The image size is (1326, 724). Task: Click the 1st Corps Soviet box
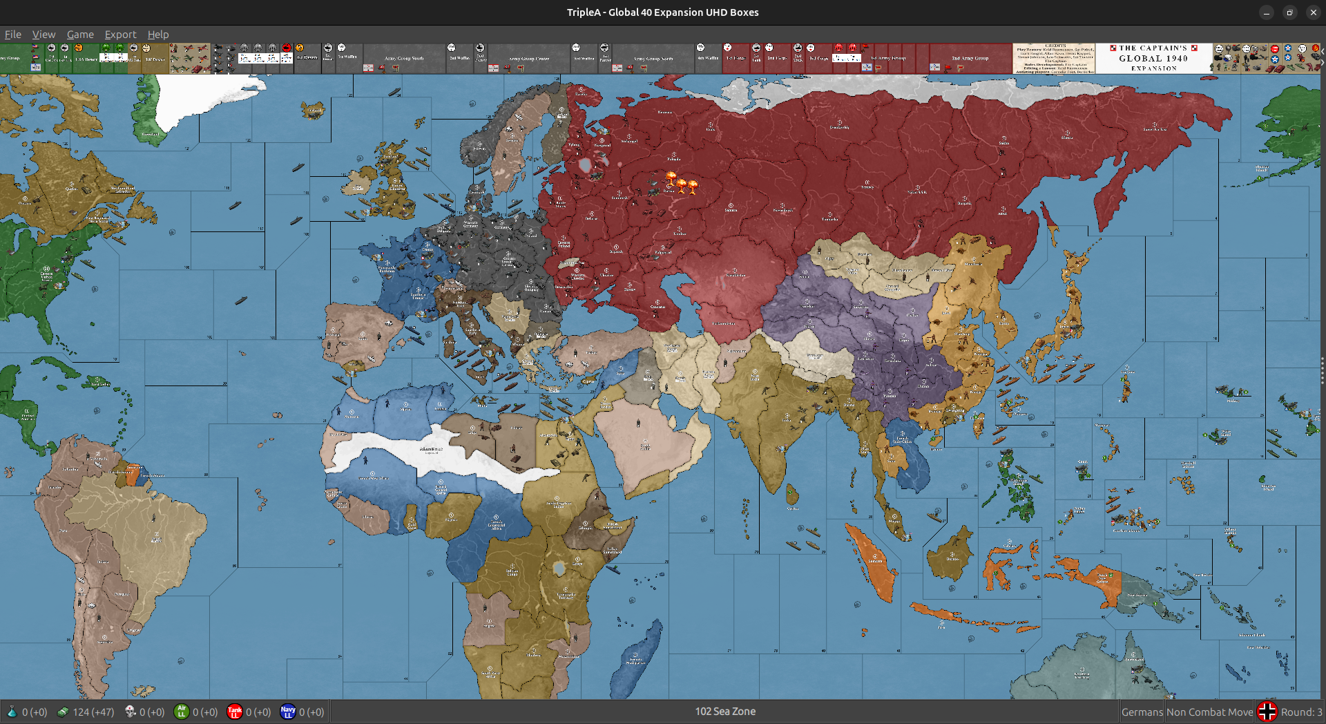[x=736, y=59]
